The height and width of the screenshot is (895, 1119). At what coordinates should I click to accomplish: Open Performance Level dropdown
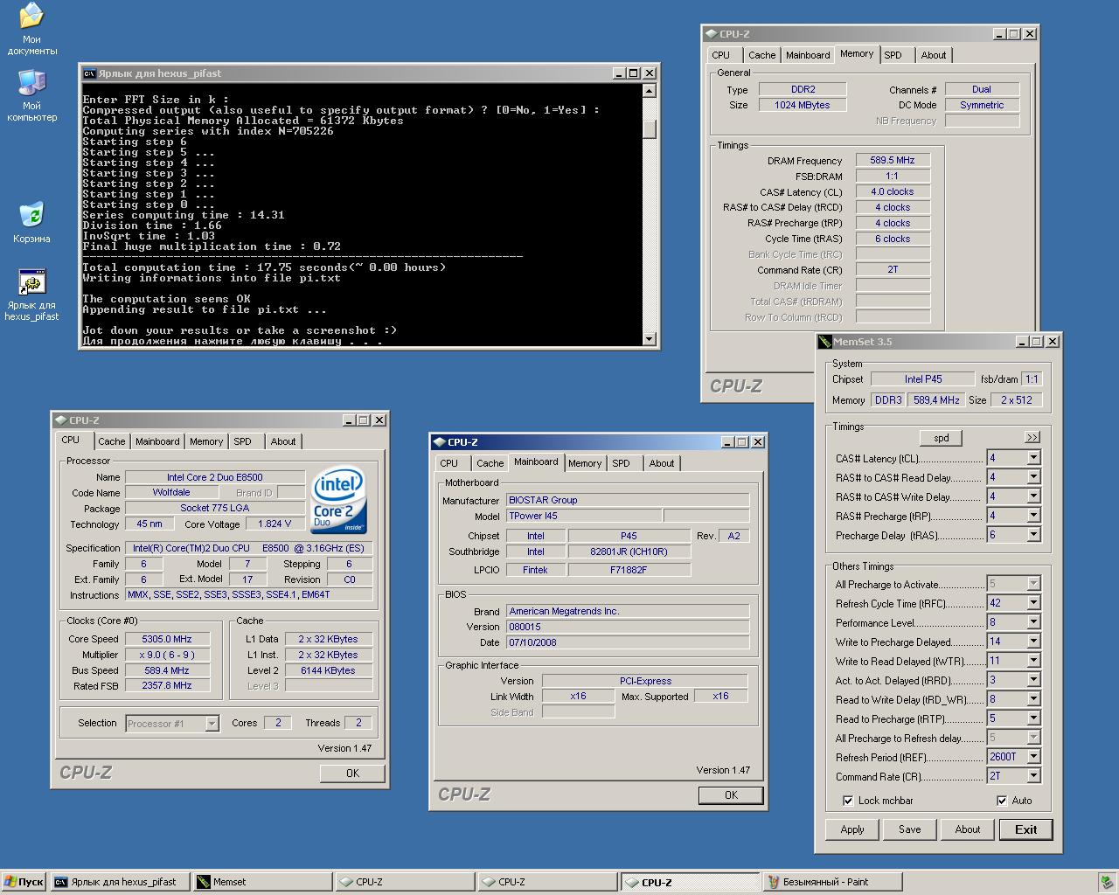[x=1033, y=622]
